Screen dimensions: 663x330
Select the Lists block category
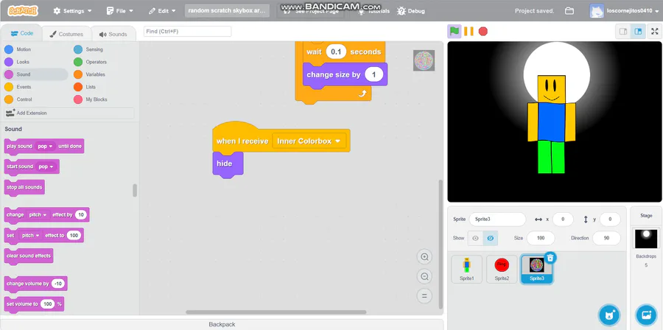[85, 87]
